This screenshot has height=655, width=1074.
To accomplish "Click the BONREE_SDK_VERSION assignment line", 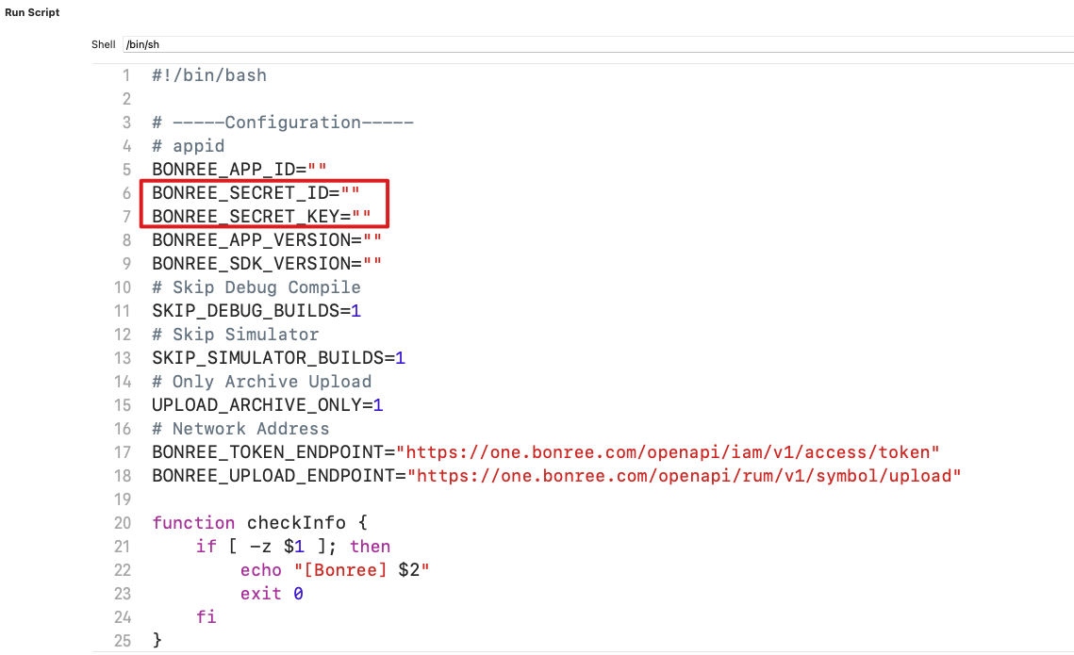I will (x=266, y=264).
